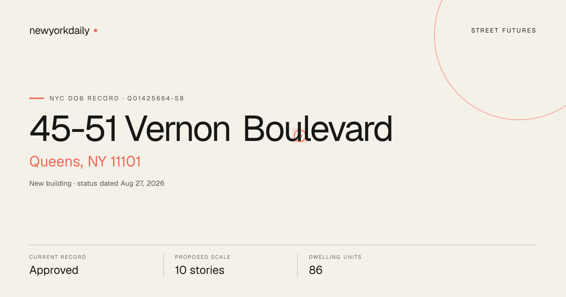The image size is (566, 297).
Task: Click the newyorkdaily logo text
Action: [x=59, y=31]
